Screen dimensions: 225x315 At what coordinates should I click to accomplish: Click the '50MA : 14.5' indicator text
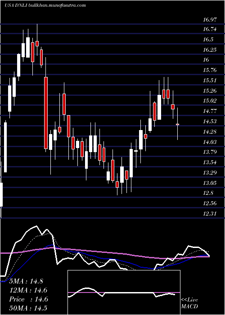28,308
